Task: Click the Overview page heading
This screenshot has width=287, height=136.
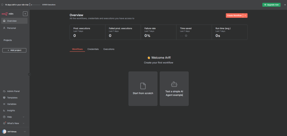Action: 76,15
